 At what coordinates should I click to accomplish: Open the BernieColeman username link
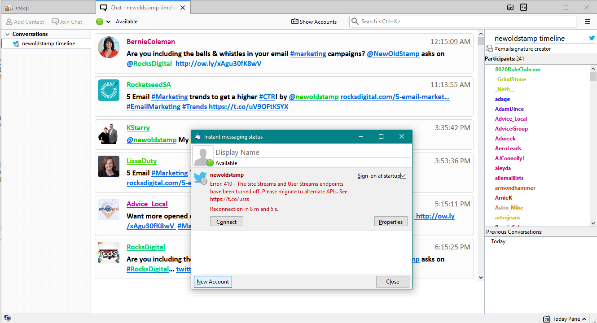click(x=151, y=42)
